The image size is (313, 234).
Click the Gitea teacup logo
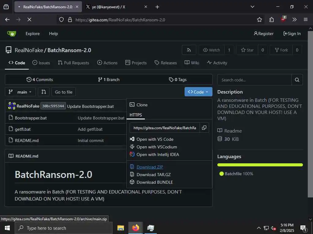click(x=12, y=34)
